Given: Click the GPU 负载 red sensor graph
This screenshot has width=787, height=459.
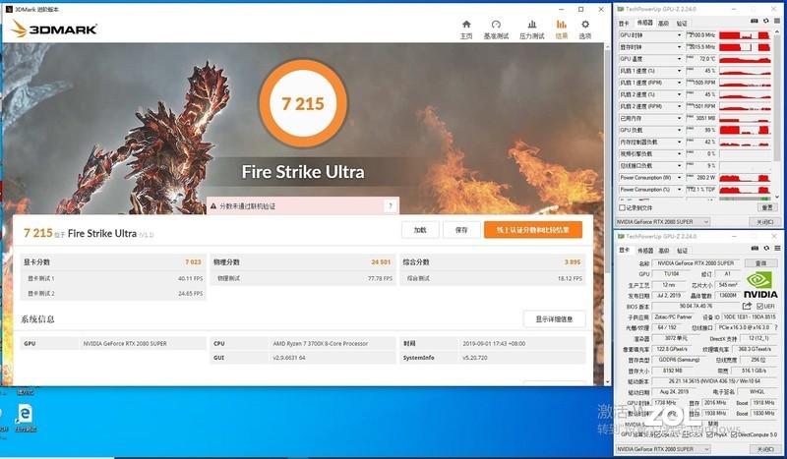Looking at the screenshot, I should 745,131.
